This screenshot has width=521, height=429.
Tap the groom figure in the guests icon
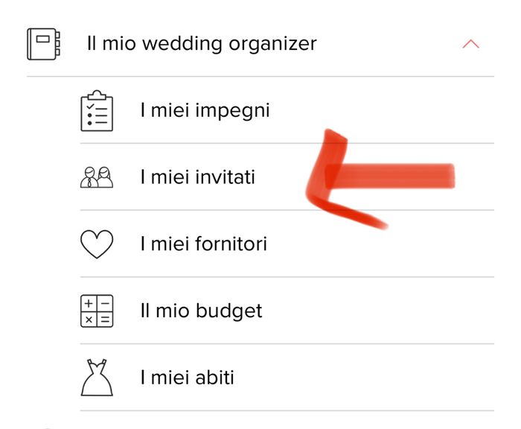(x=89, y=178)
